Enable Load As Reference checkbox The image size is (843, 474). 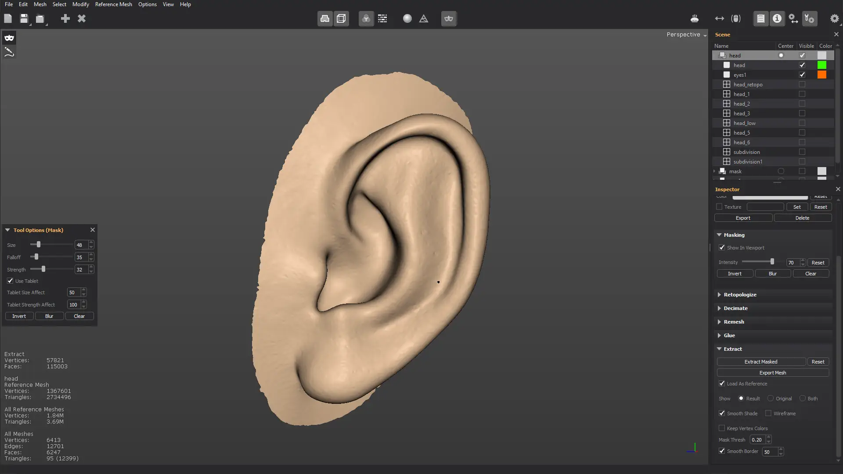722,383
